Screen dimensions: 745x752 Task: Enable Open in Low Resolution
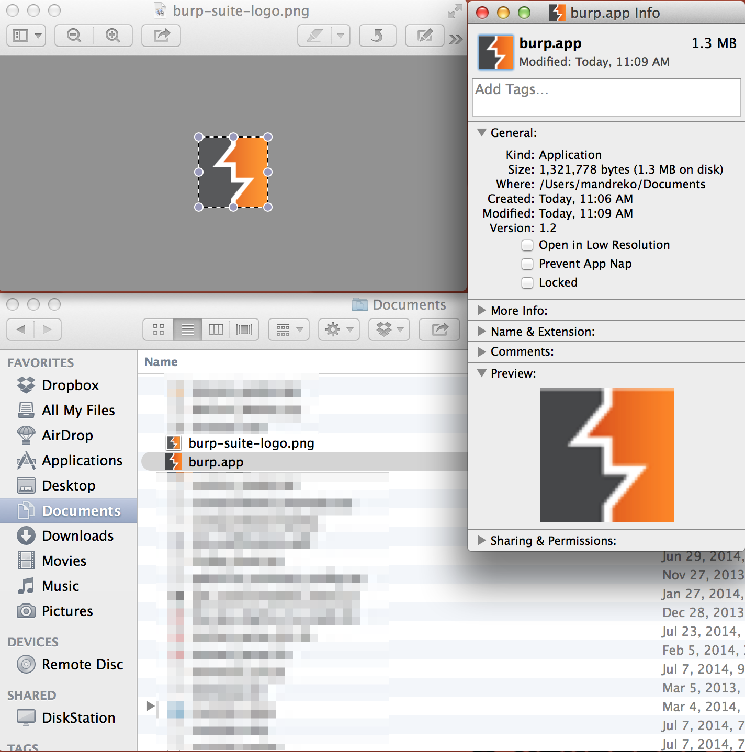point(527,245)
